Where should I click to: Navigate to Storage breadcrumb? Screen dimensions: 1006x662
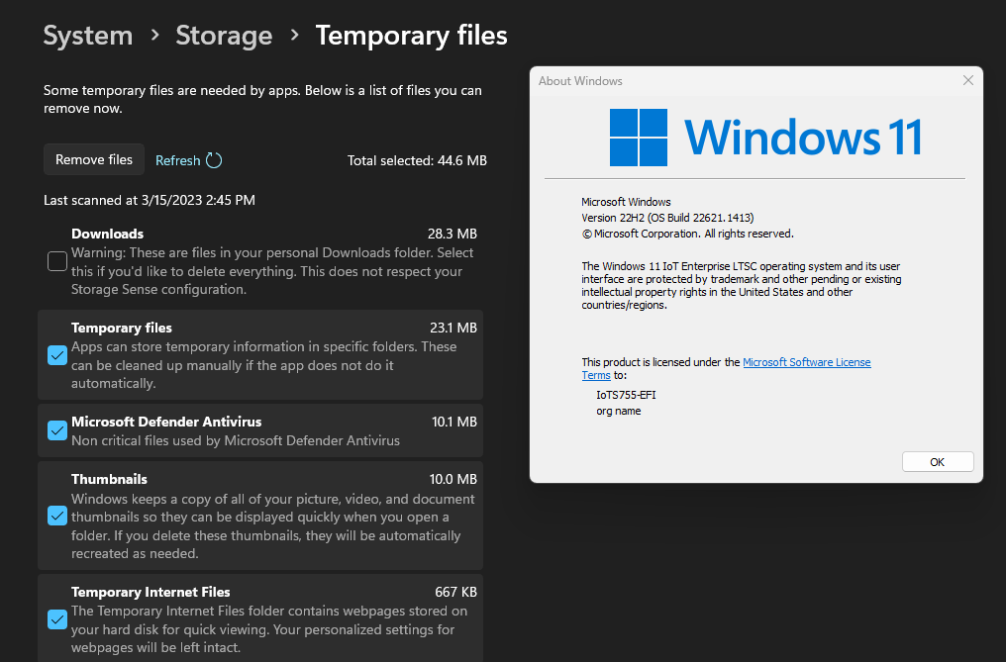tap(224, 36)
